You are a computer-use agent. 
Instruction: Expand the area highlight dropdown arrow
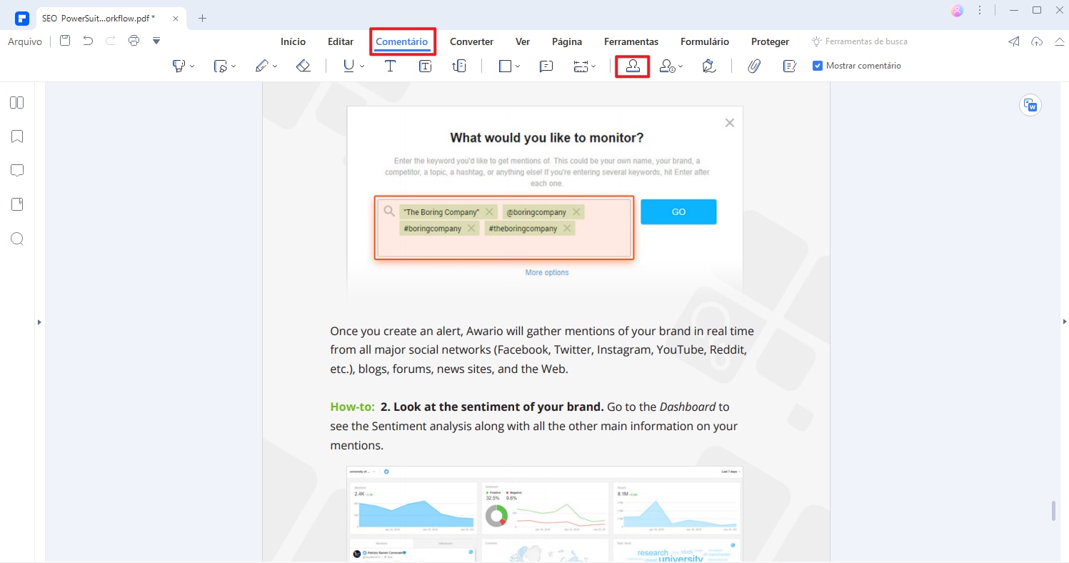234,66
